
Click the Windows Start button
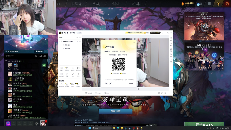90,128
